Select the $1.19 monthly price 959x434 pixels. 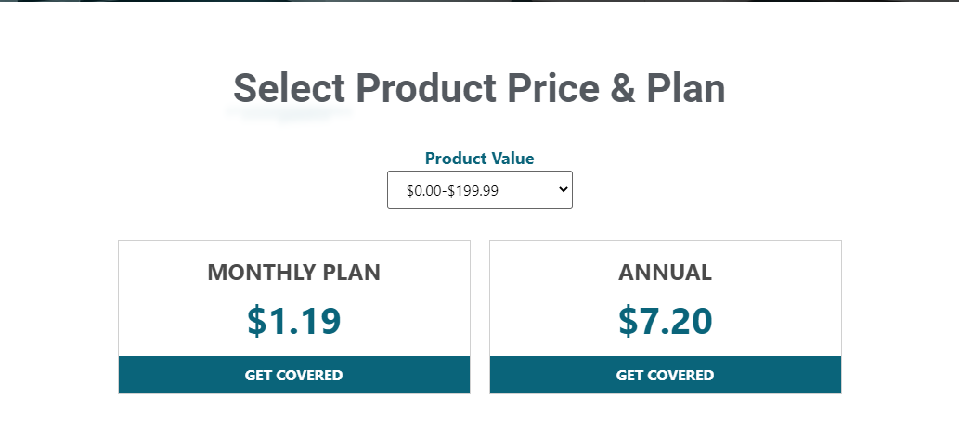pyautogui.click(x=293, y=321)
